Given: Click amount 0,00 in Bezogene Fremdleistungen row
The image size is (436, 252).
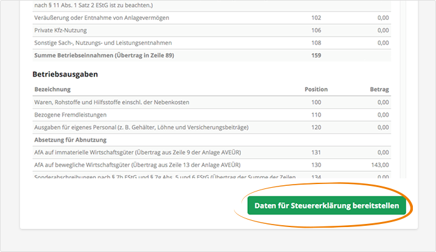Looking at the screenshot, I should 383,115.
